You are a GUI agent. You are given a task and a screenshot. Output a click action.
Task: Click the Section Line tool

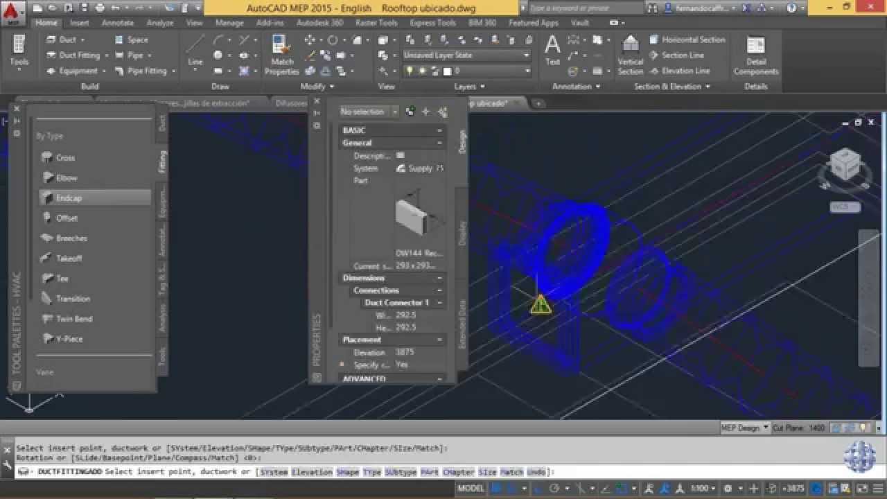[x=676, y=55]
